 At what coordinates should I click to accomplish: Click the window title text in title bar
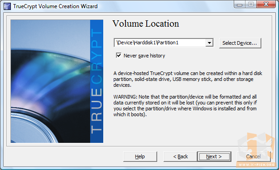(x=55, y=6)
